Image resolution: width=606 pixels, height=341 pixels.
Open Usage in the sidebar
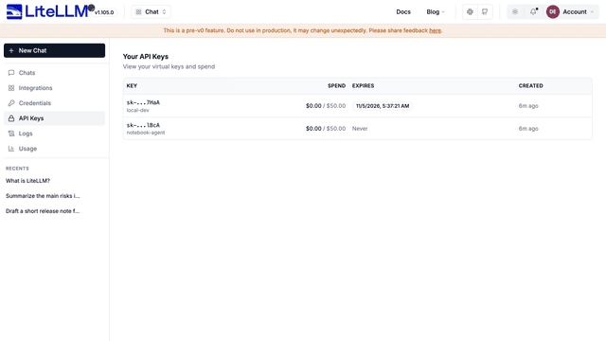coord(55,149)
